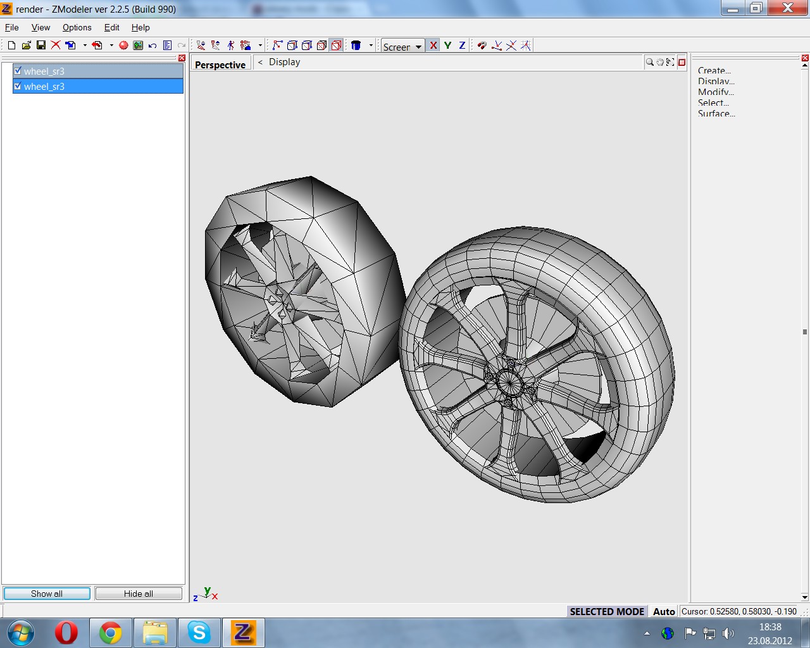Open Skype from the Windows taskbar

pyautogui.click(x=199, y=632)
